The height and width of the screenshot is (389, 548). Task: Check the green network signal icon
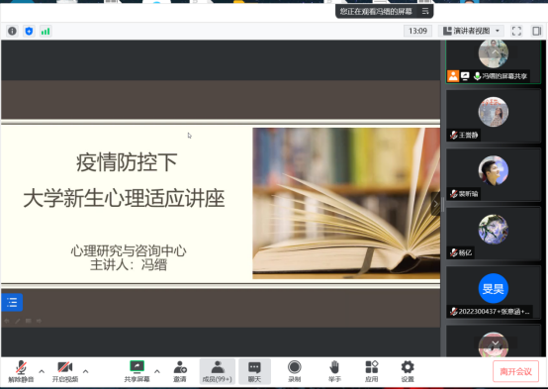46,31
